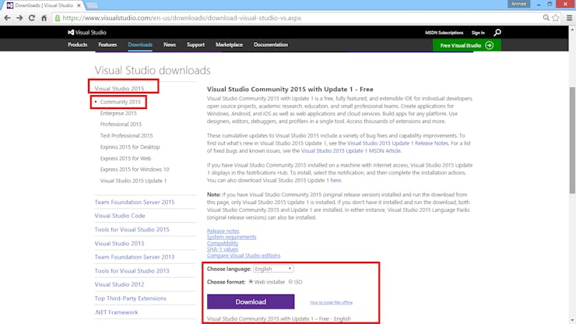The width and height of the screenshot is (576, 324).
Task: Select the ISO format option
Action: pos(290,282)
